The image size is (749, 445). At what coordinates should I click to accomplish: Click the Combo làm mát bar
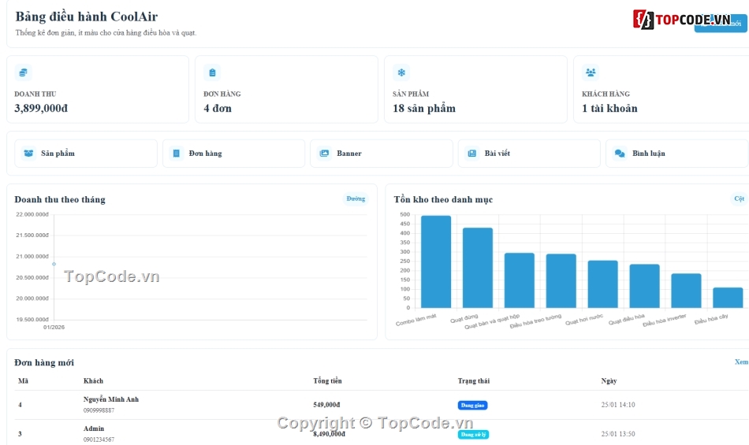coord(436,261)
